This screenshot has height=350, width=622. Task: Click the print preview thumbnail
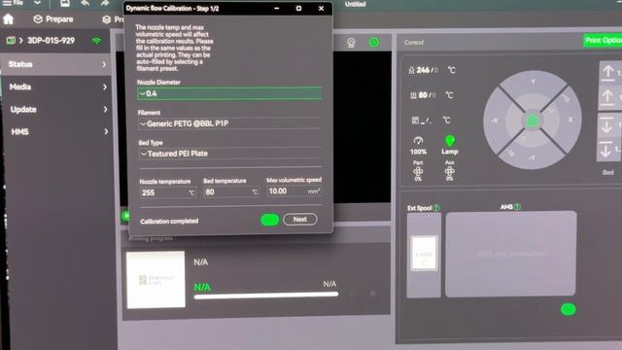click(x=155, y=279)
